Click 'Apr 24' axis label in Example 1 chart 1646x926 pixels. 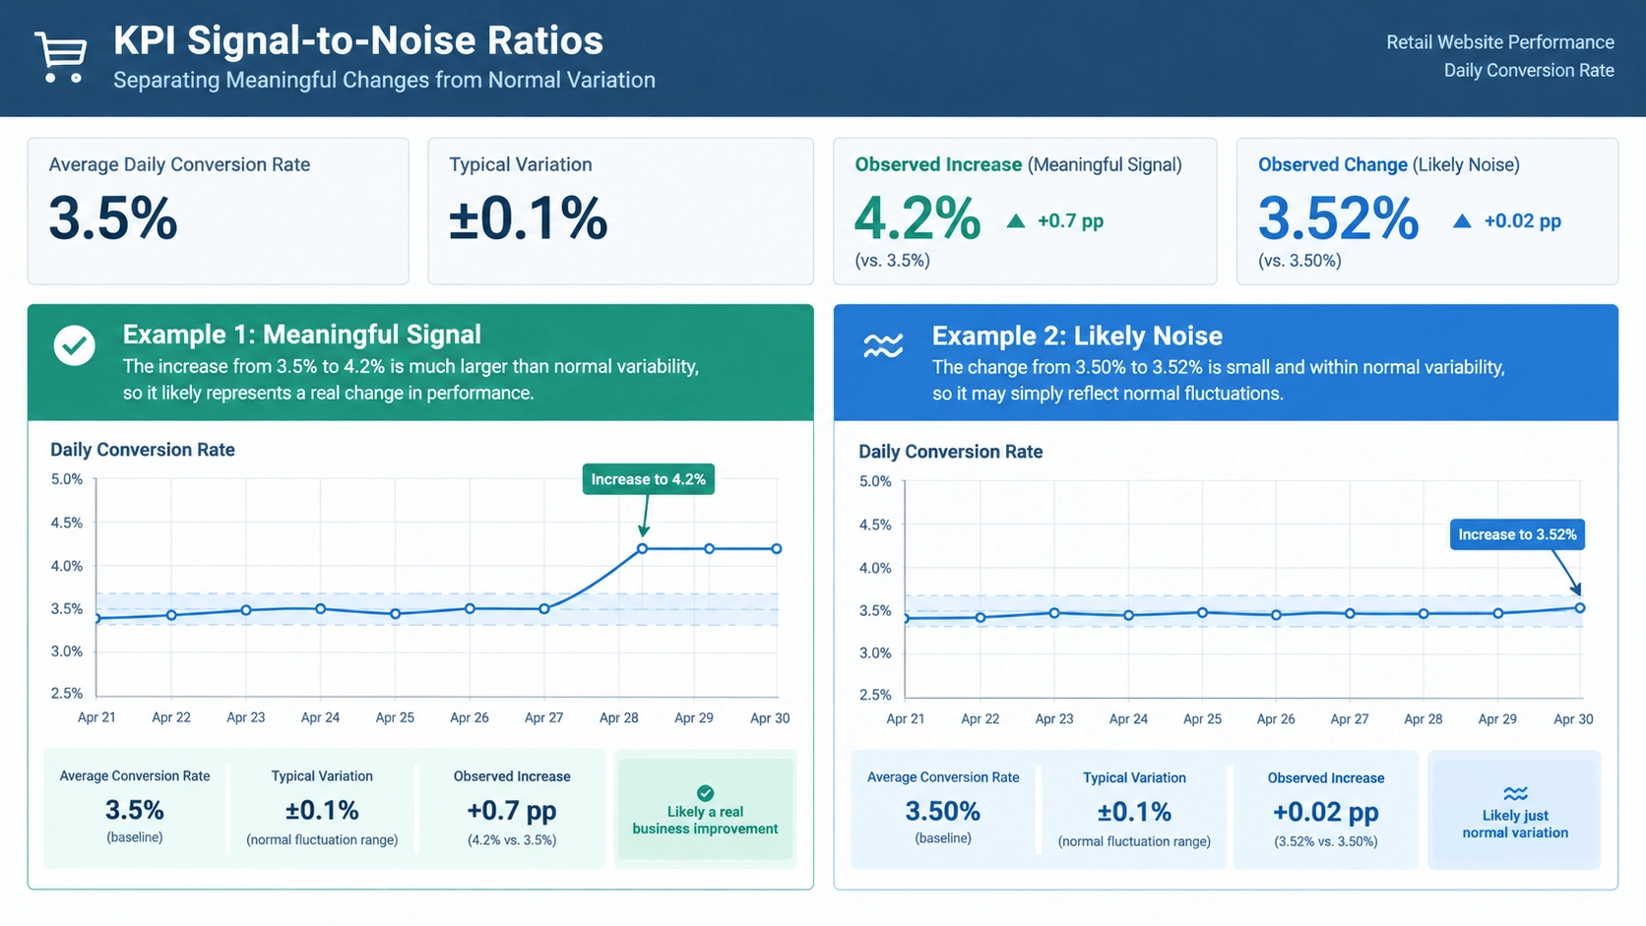point(320,717)
